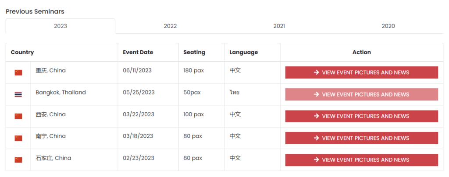
Task: View event pictures for 南宁 seminar
Action: [362, 138]
